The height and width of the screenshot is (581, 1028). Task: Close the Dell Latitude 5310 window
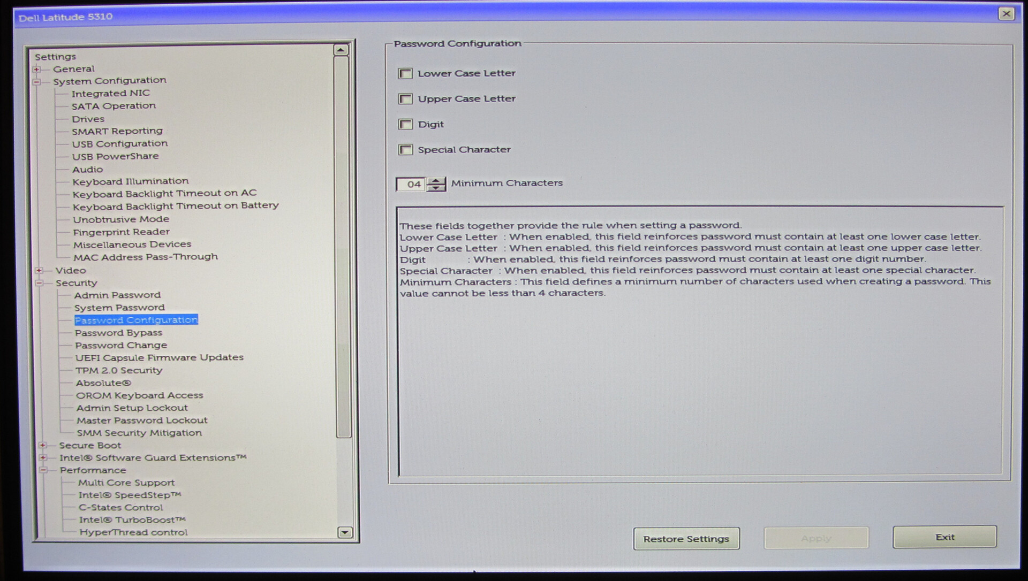point(1006,14)
